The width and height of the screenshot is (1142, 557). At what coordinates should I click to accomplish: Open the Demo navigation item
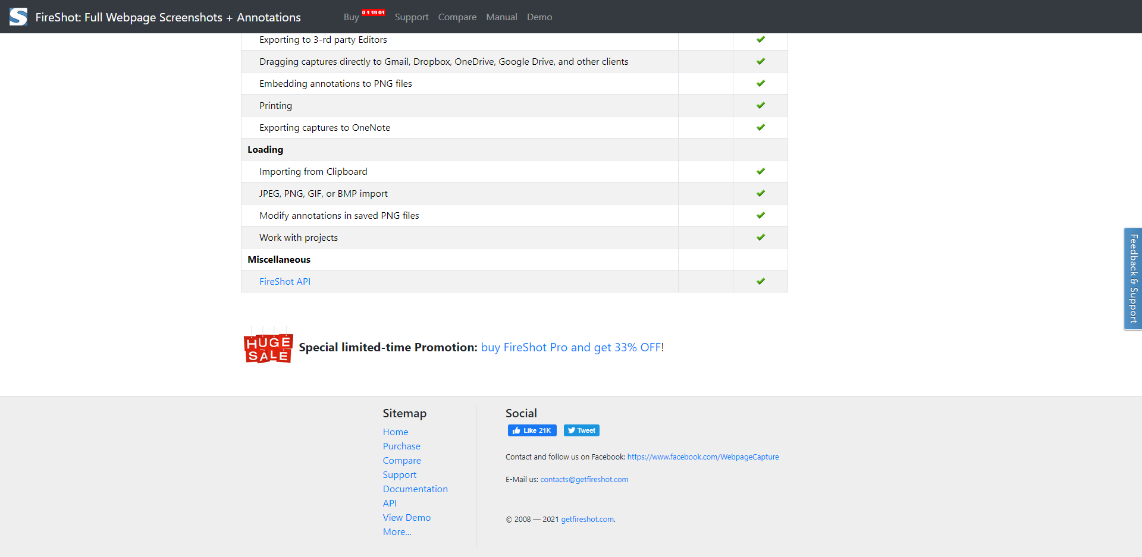click(539, 17)
